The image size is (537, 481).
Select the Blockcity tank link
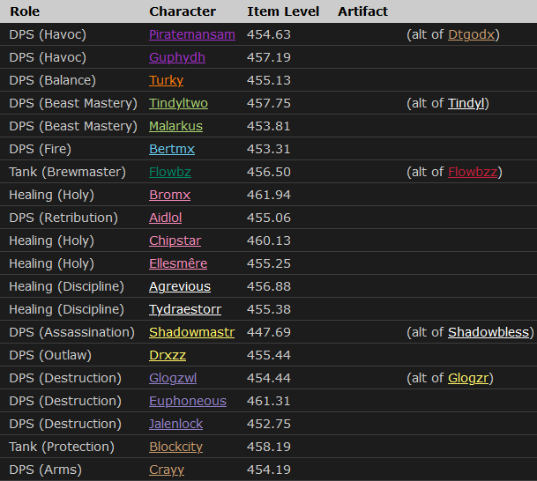pos(176,447)
